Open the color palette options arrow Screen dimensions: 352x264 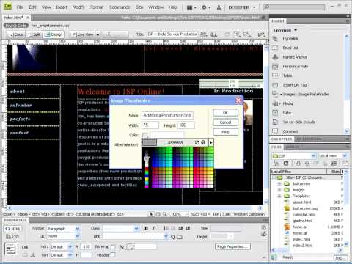[211, 142]
